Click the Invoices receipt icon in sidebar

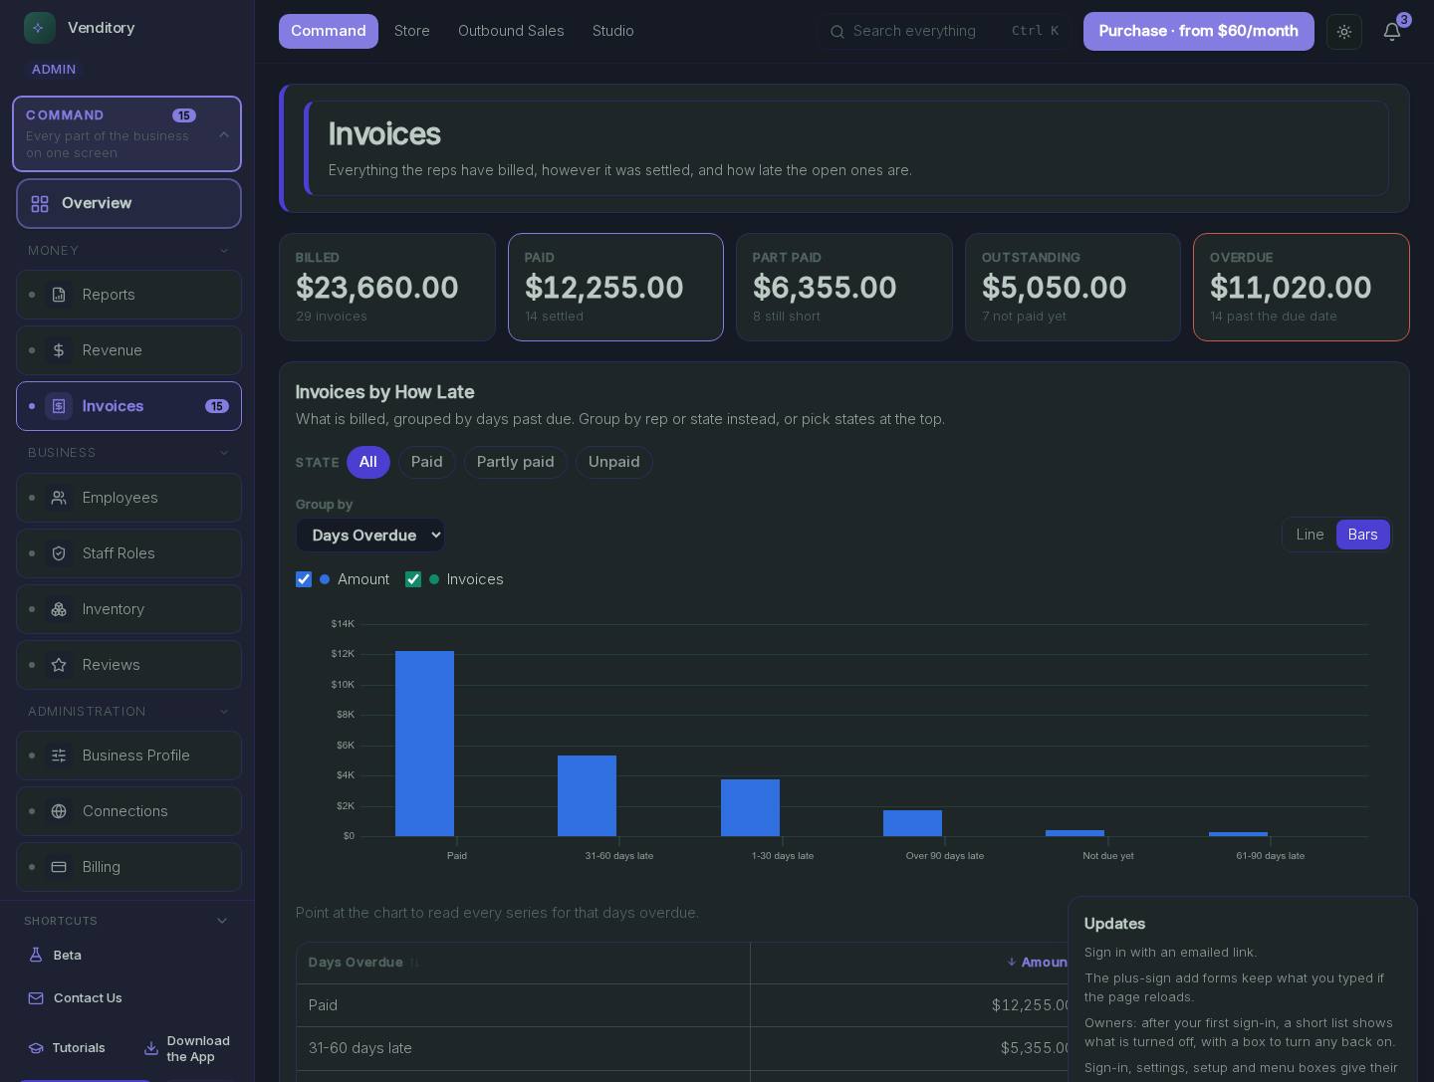[x=59, y=406]
